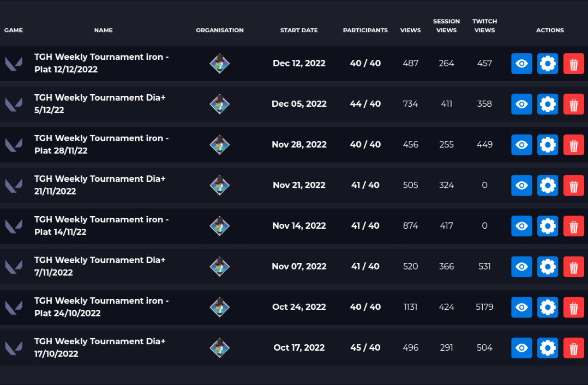Click the 1131 views value

(x=410, y=307)
